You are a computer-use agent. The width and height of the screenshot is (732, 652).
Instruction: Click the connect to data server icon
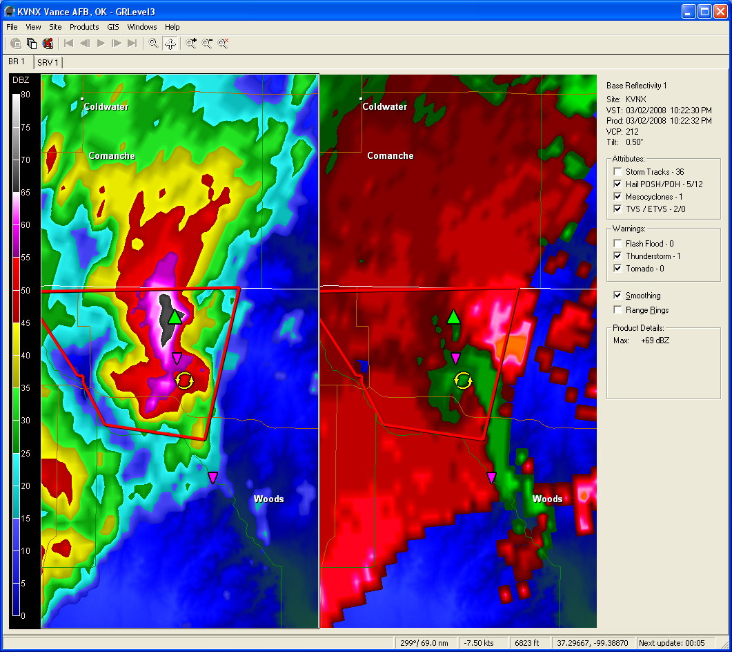coord(16,44)
